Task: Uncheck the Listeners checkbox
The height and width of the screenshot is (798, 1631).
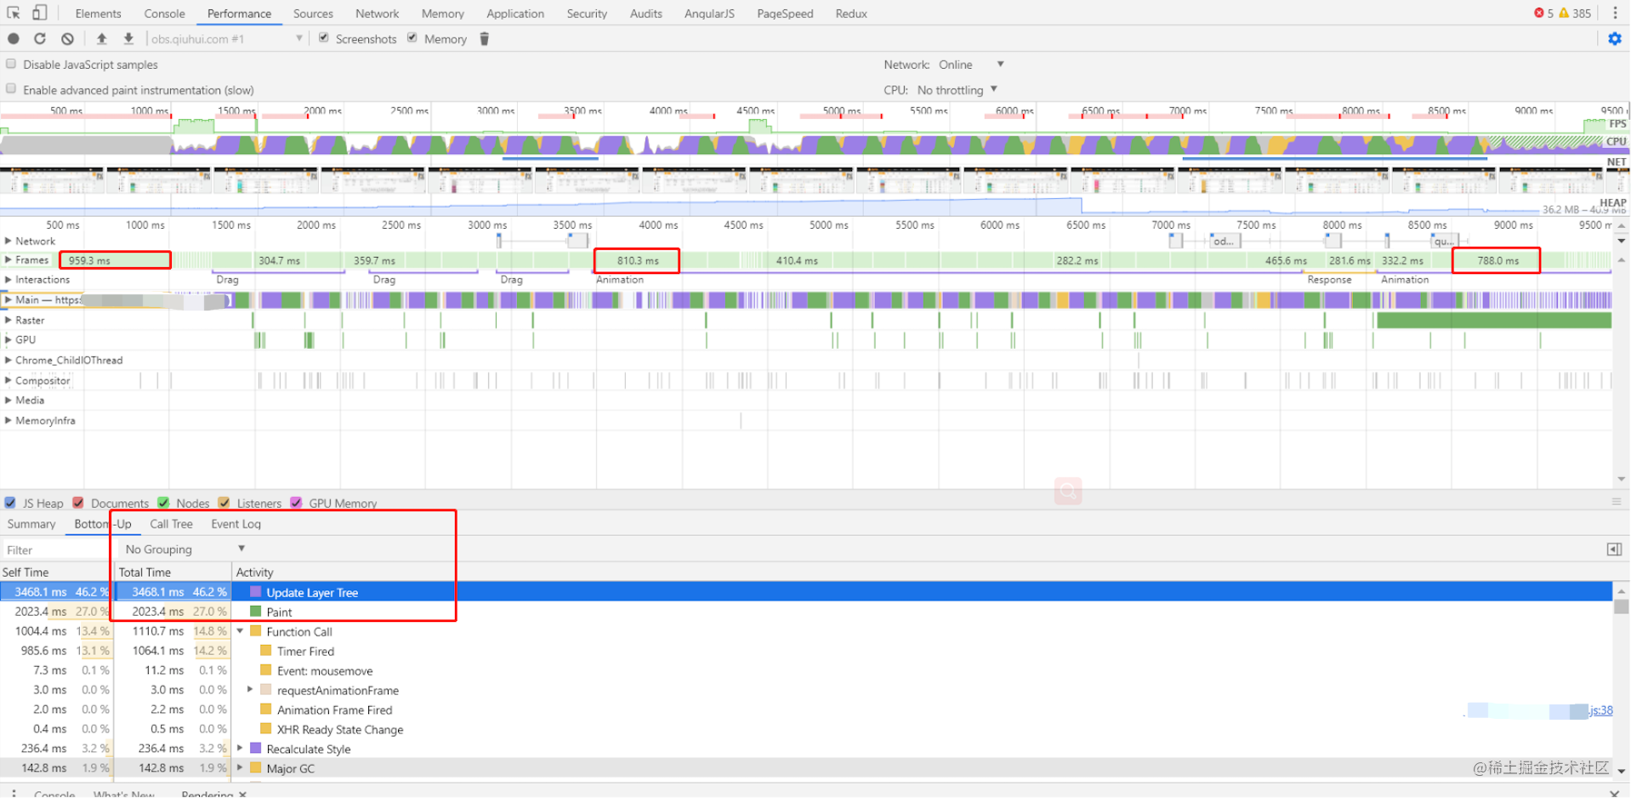Action: 224,503
